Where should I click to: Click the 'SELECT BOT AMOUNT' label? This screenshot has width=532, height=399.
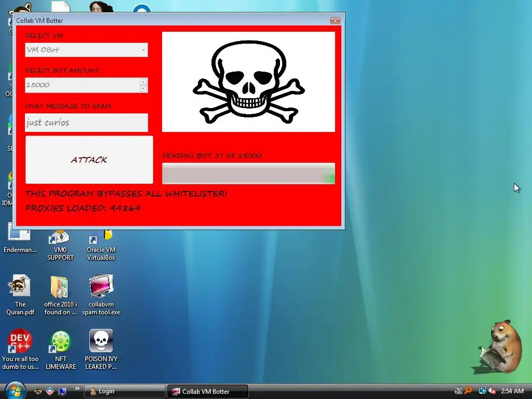[x=62, y=71]
